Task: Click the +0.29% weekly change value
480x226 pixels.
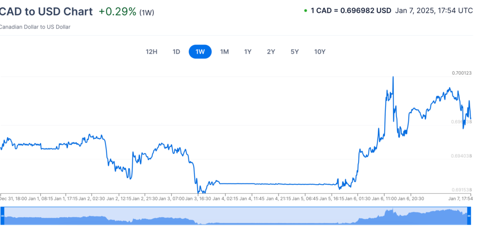Action: coord(117,12)
